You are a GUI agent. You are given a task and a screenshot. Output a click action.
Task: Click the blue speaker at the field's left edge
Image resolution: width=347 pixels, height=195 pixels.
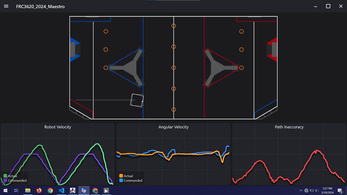coord(75,49)
